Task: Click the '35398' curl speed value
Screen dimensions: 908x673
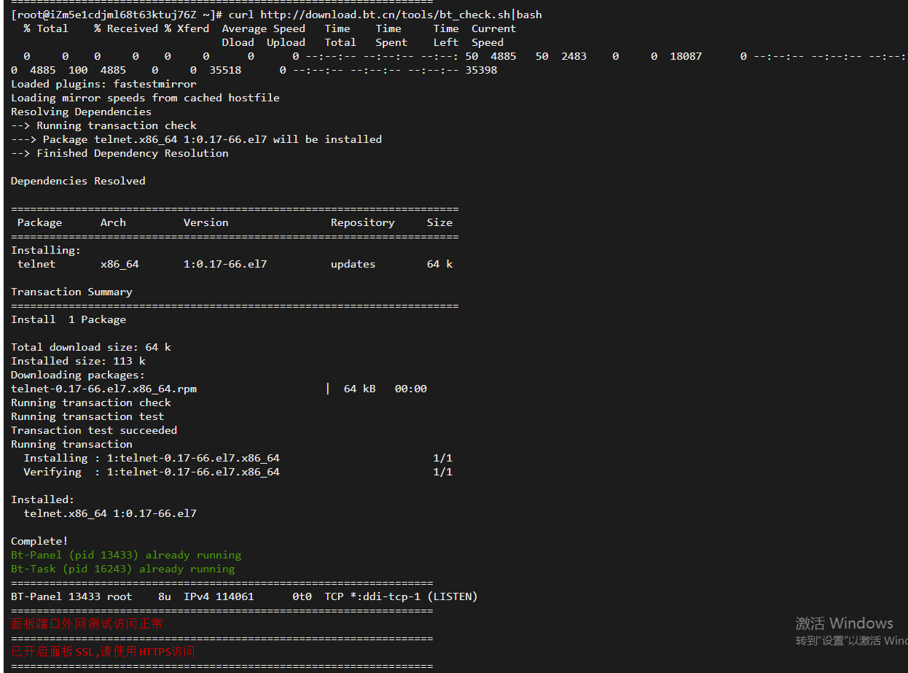Action: coord(481,70)
